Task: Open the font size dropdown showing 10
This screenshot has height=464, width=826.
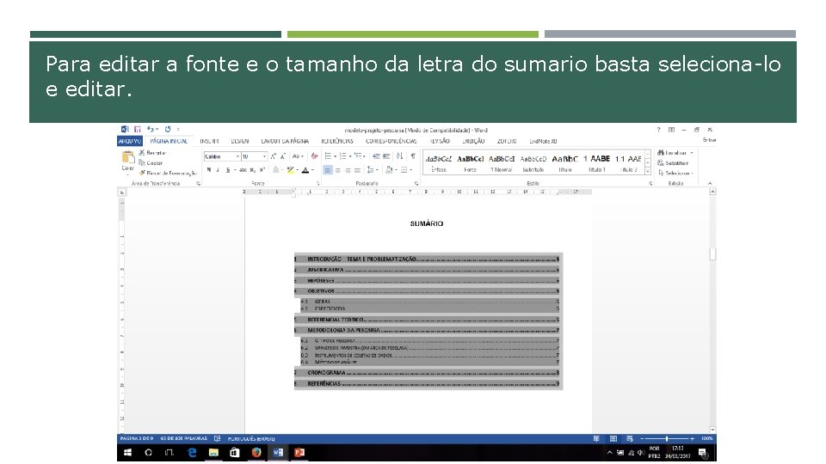Action: click(x=264, y=156)
